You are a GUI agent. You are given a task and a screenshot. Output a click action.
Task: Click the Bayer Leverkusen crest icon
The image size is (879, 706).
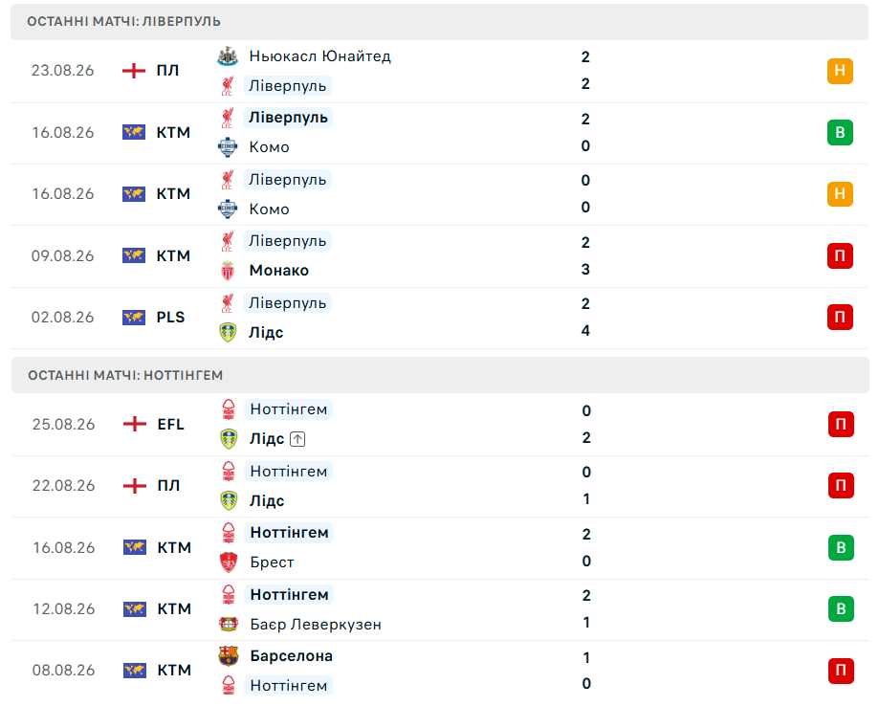(229, 624)
